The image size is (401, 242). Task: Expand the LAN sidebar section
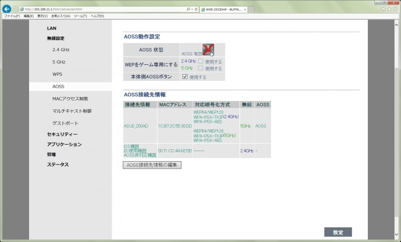52,28
